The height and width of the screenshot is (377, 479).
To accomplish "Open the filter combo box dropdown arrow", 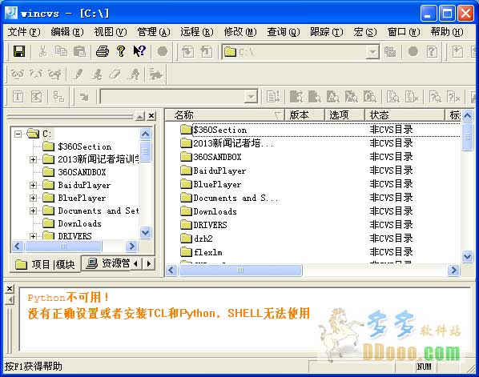I will [251, 97].
